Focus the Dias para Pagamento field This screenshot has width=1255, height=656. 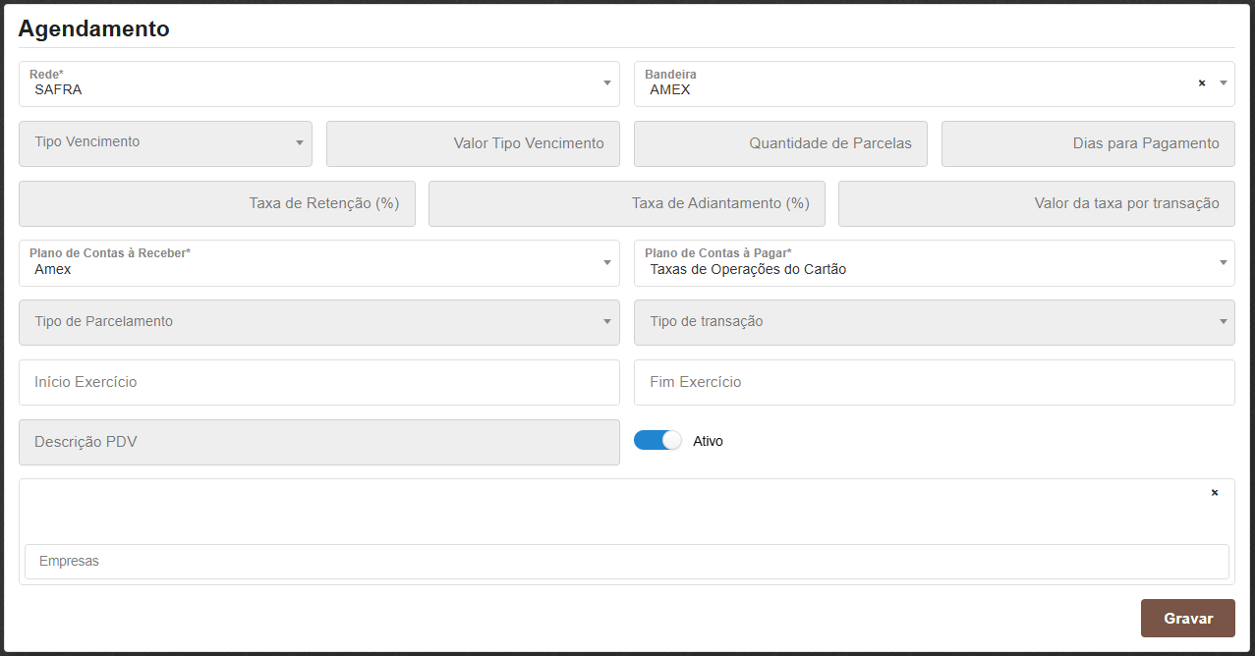[x=1088, y=143]
